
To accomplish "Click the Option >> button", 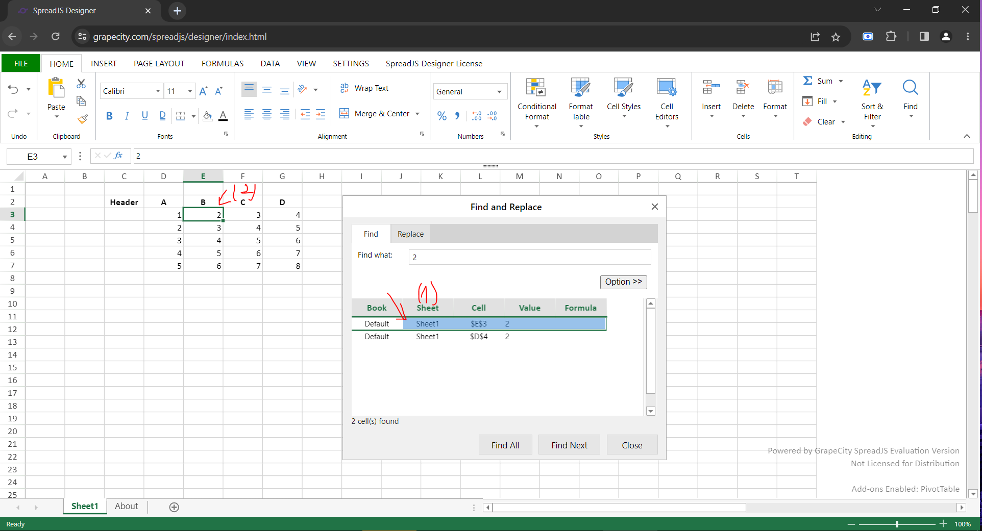I will coord(623,282).
